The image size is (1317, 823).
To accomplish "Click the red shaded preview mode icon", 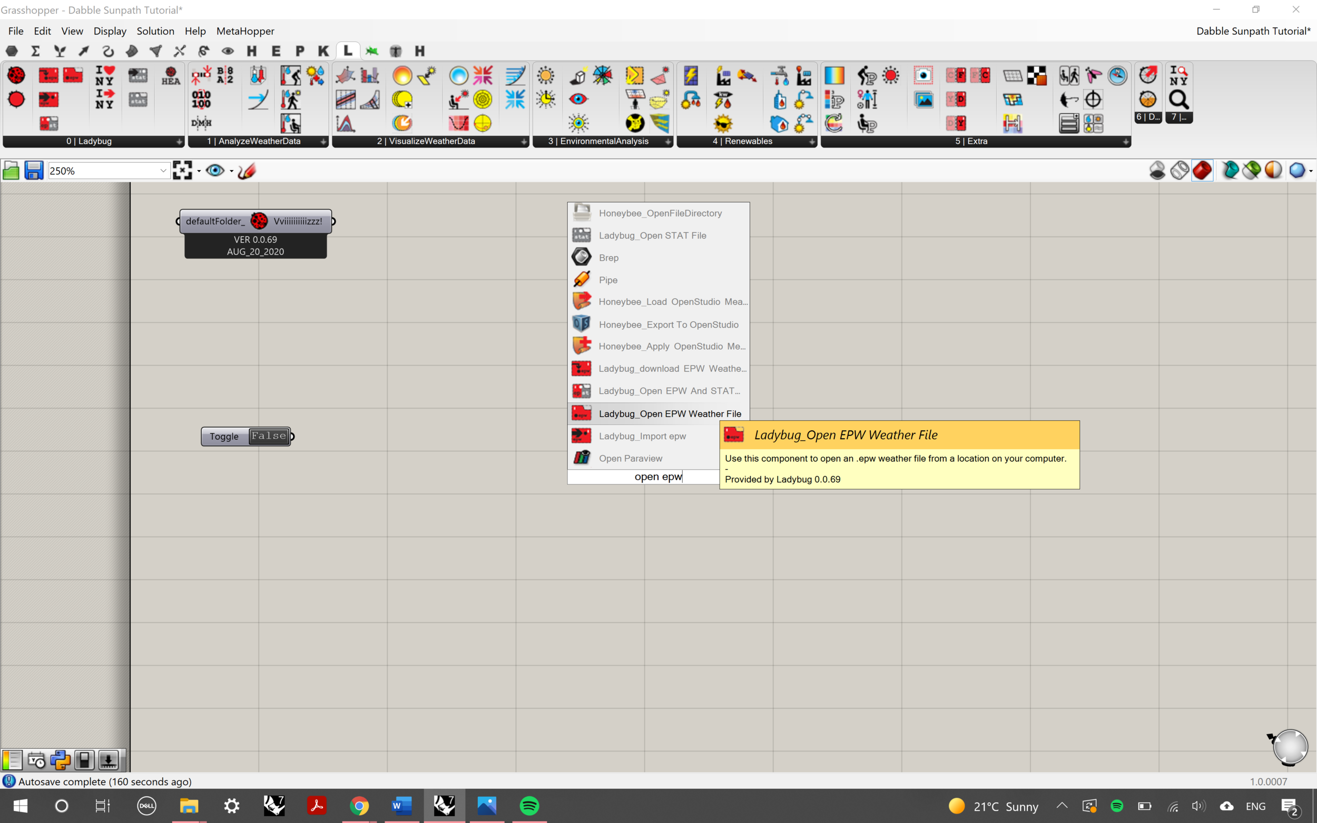I will pos(1202,171).
